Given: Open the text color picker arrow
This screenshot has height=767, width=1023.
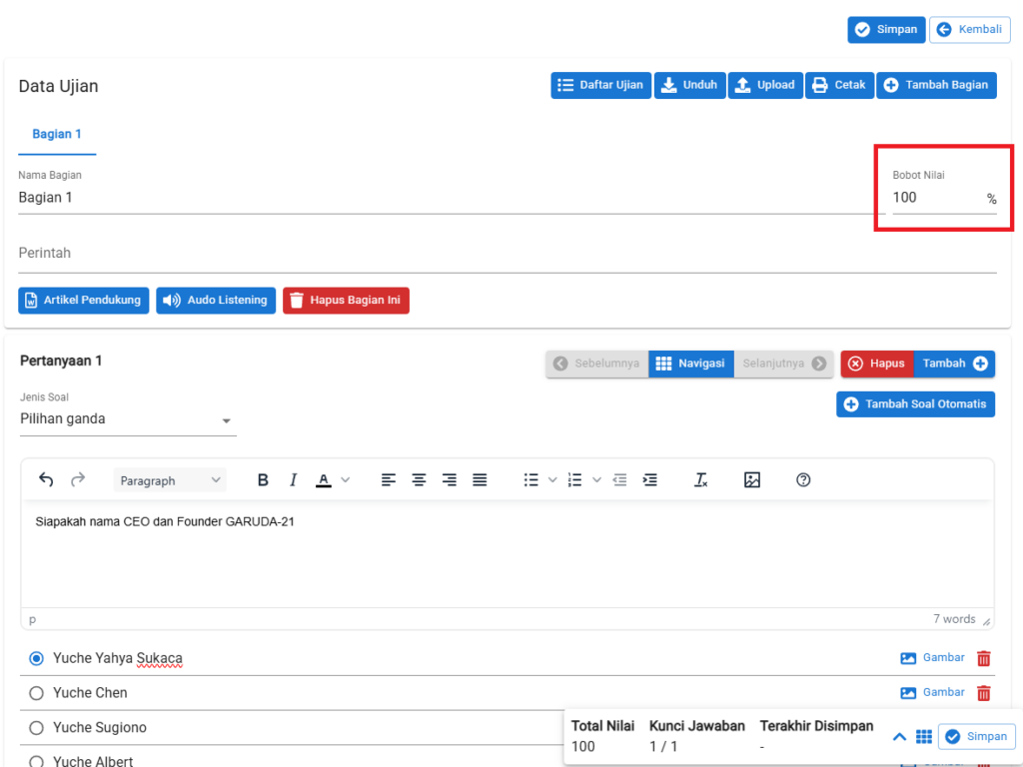Looking at the screenshot, I should point(346,480).
